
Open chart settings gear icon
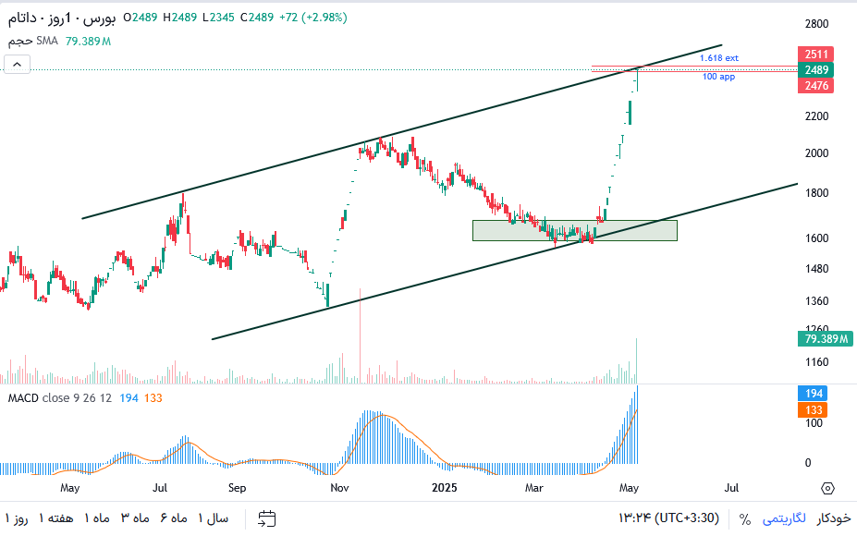[827, 488]
